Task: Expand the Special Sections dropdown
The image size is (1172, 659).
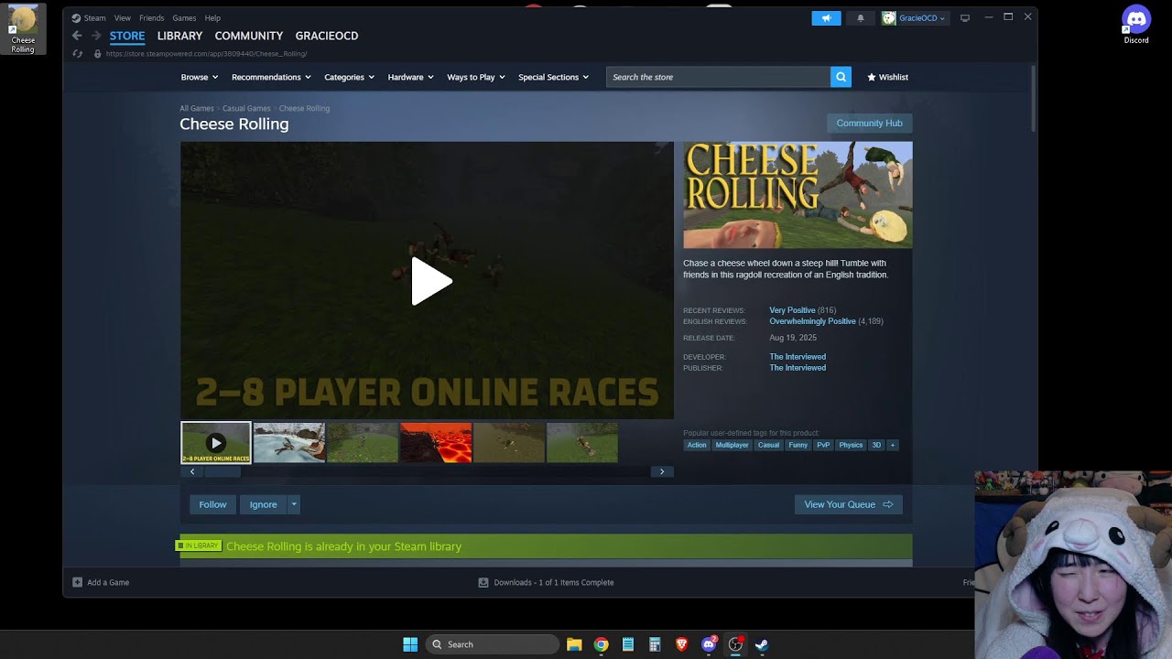Action: pyautogui.click(x=553, y=77)
